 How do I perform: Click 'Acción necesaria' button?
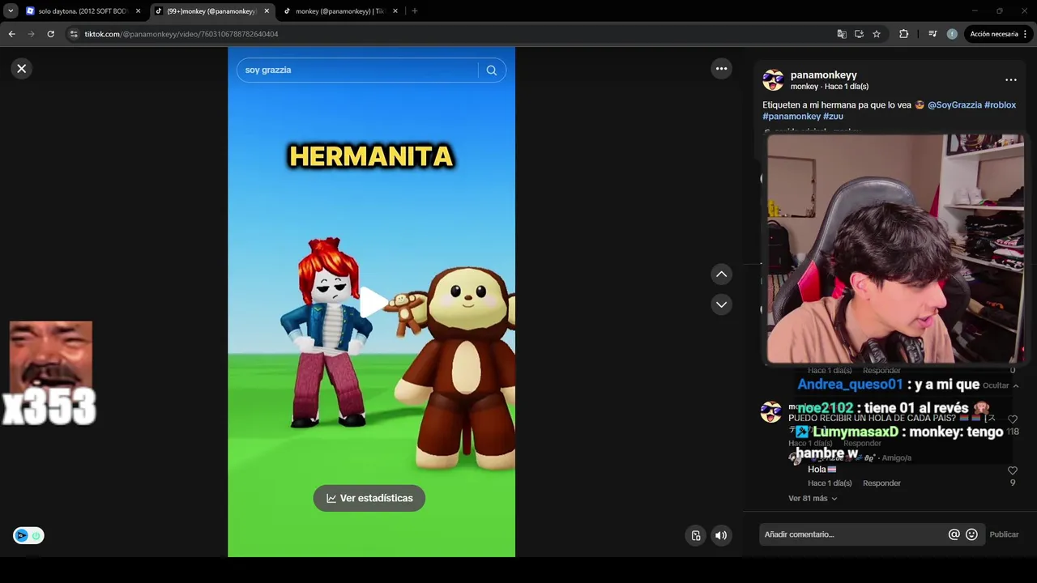(994, 34)
